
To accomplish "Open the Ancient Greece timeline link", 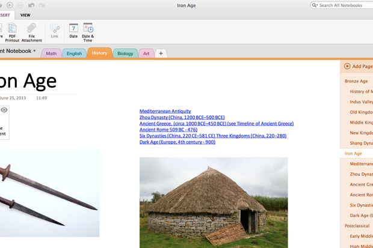I will [x=217, y=124].
